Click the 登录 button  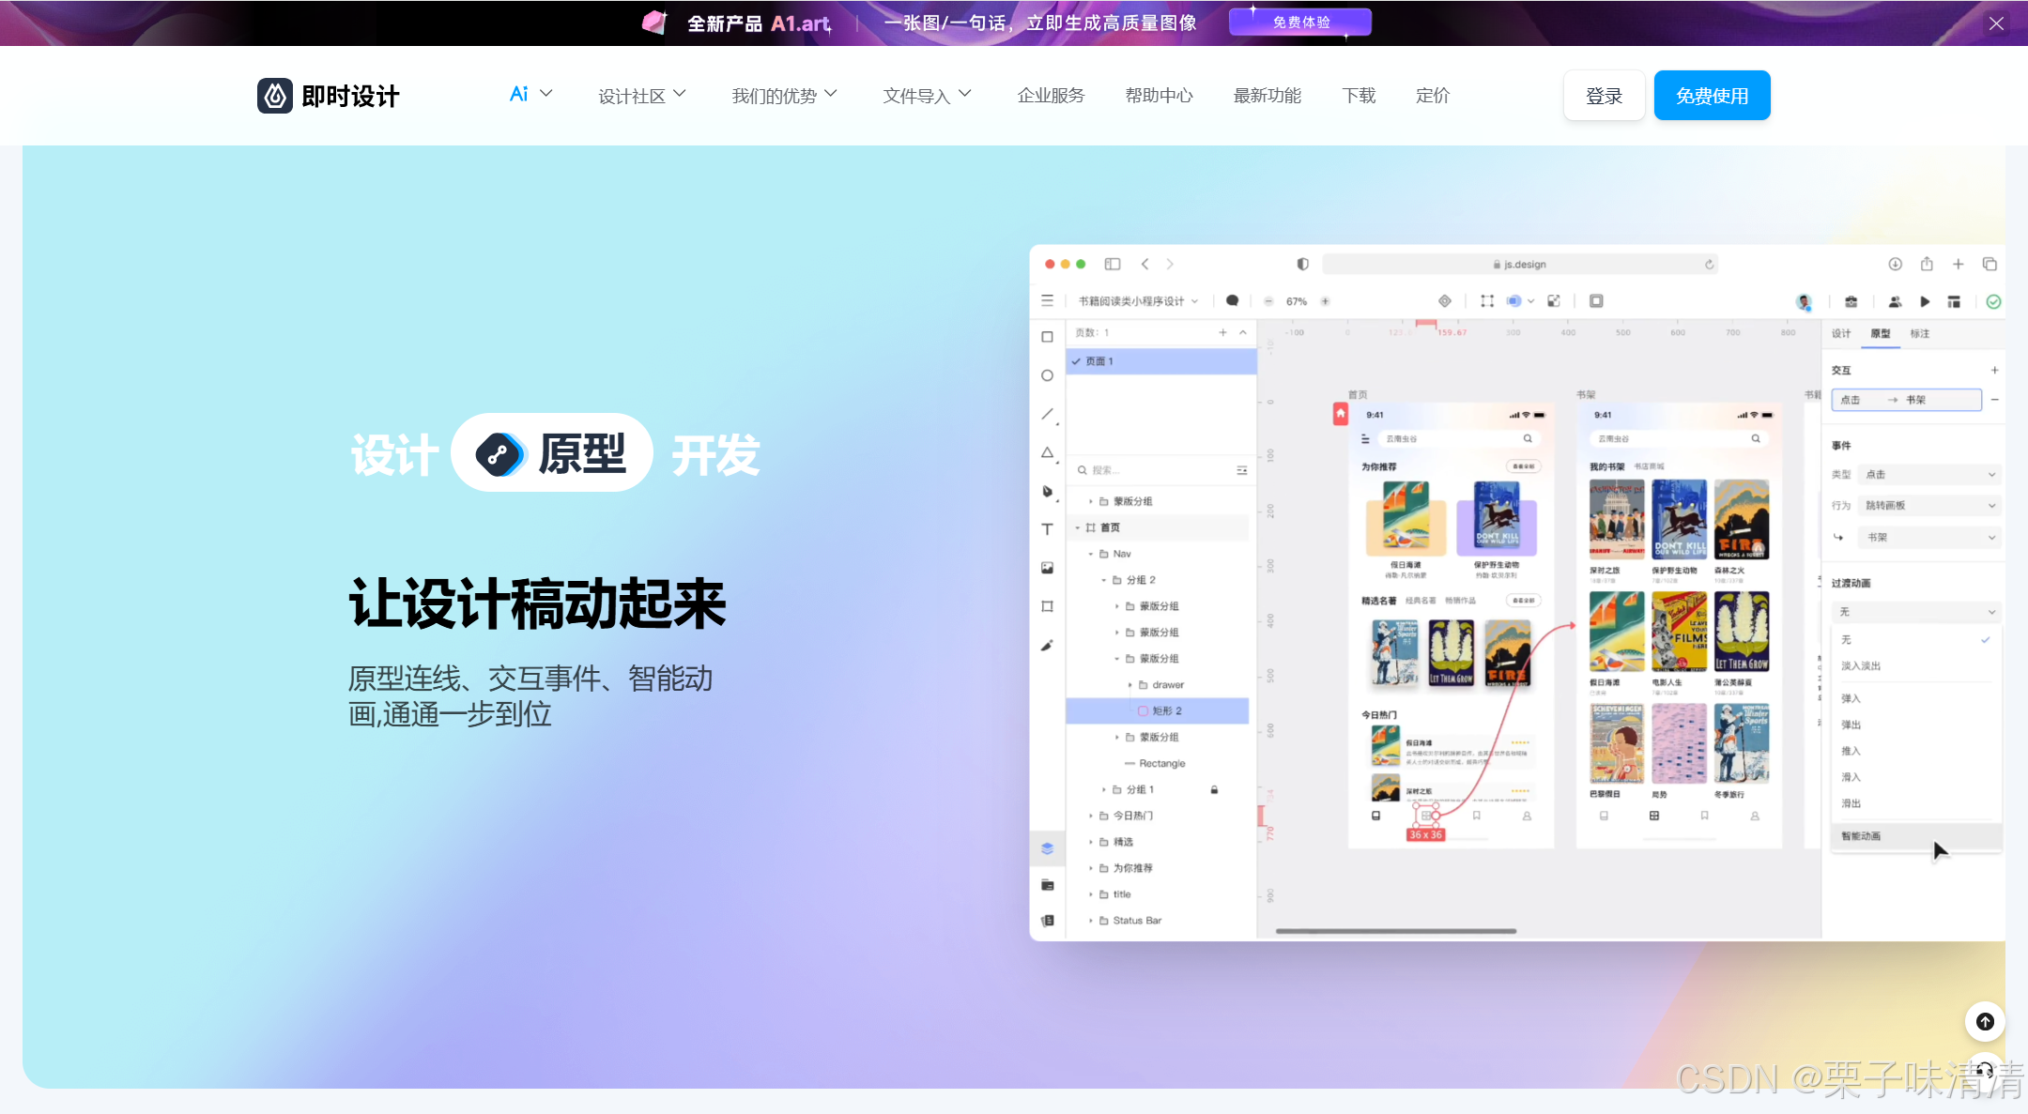click(x=1604, y=96)
